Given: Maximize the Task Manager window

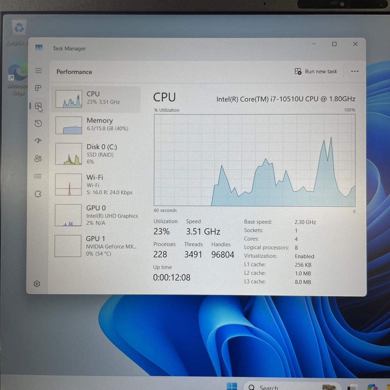Looking at the screenshot, I should coord(334,44).
